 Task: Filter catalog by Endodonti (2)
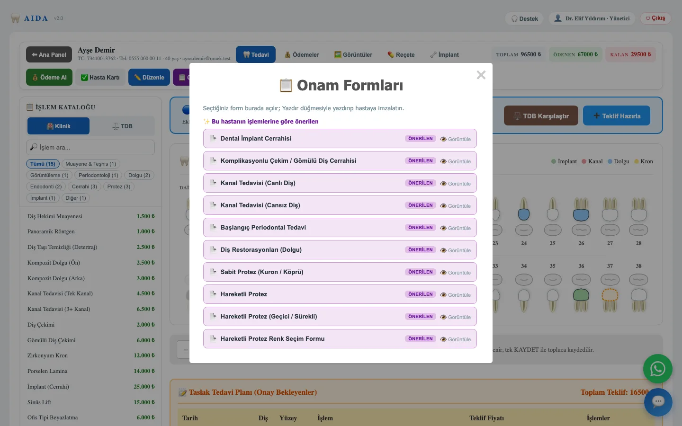pos(46,186)
